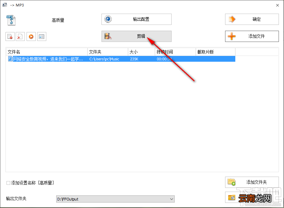
Task: Click 添加文件 to add a file
Action: coord(252,36)
